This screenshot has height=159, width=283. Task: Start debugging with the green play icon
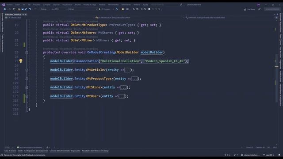click(x=99, y=9)
